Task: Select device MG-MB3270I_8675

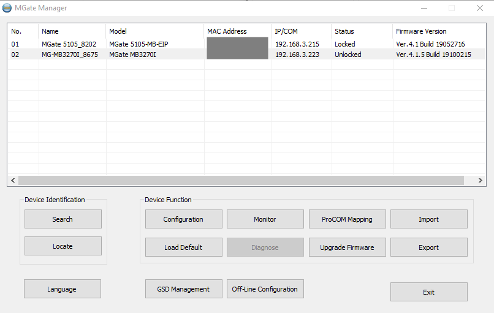Action: (x=70, y=55)
